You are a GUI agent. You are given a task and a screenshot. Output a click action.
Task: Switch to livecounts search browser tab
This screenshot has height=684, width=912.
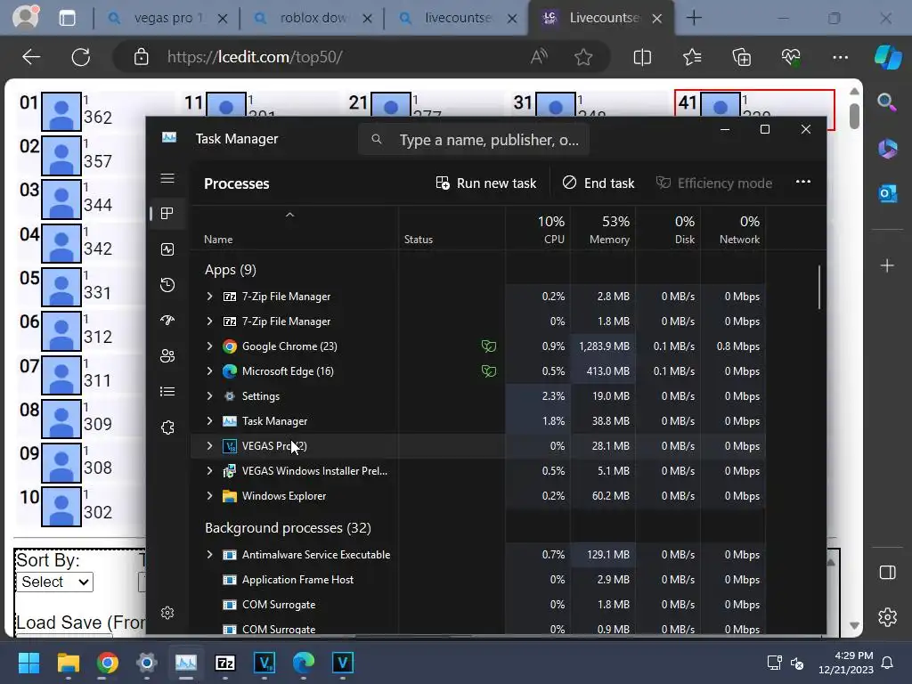[457, 18]
